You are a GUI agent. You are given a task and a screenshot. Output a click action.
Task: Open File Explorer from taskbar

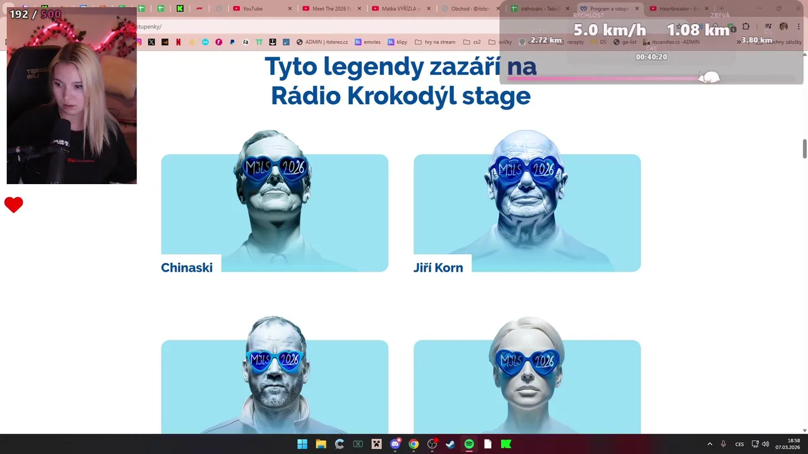tap(321, 444)
